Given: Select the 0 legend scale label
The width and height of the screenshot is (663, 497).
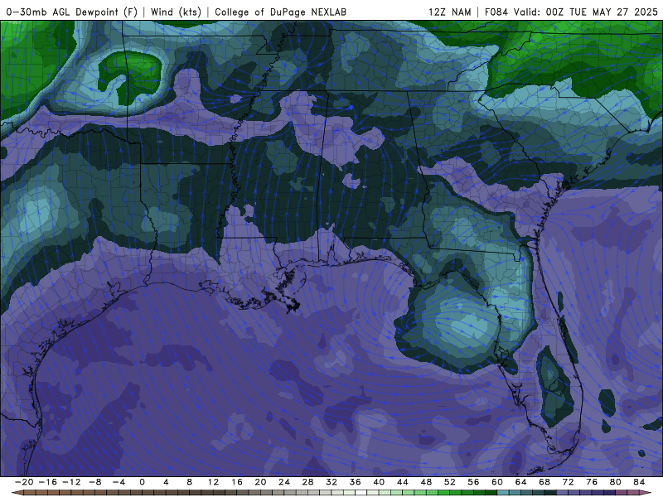Looking at the screenshot, I should tap(142, 482).
